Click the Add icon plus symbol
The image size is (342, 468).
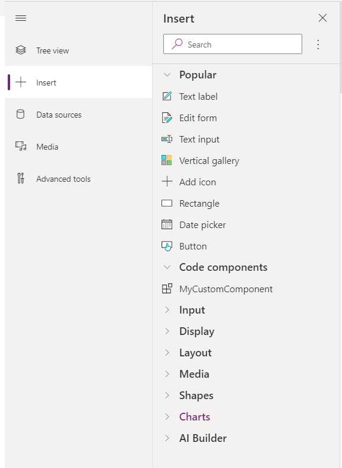point(167,182)
